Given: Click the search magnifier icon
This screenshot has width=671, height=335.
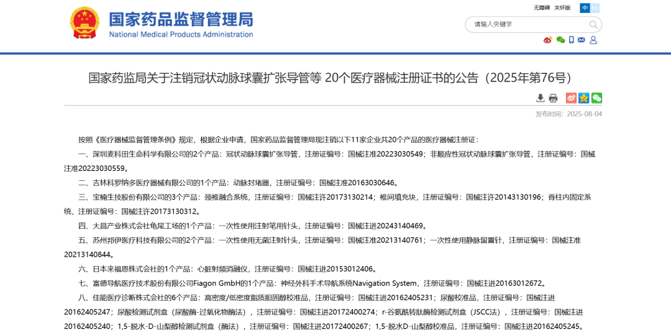Looking at the screenshot, I should coord(593,24).
